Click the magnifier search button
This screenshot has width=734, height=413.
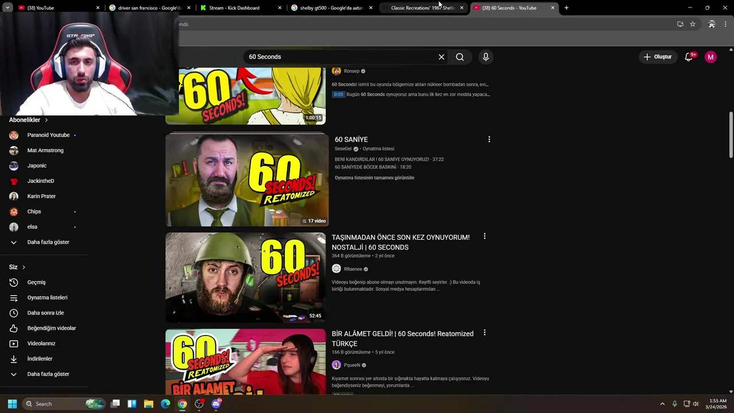[x=460, y=57]
